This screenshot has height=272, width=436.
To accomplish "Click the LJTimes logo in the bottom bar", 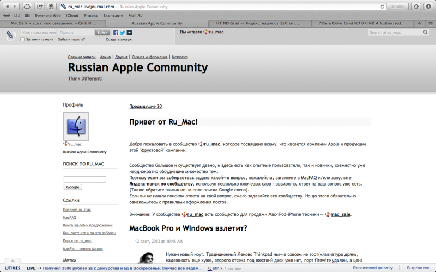I will (13, 268).
